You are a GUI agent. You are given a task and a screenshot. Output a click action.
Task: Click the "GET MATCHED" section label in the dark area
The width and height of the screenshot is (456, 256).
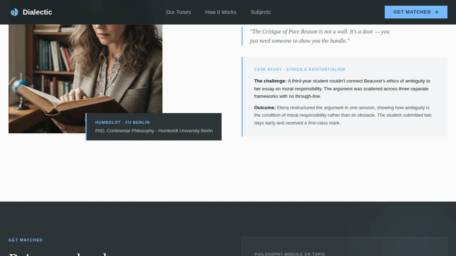[x=26, y=240]
